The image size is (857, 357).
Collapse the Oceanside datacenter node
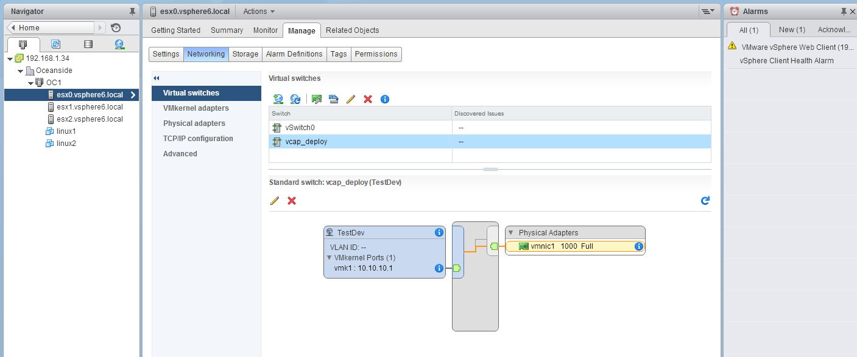click(x=21, y=71)
